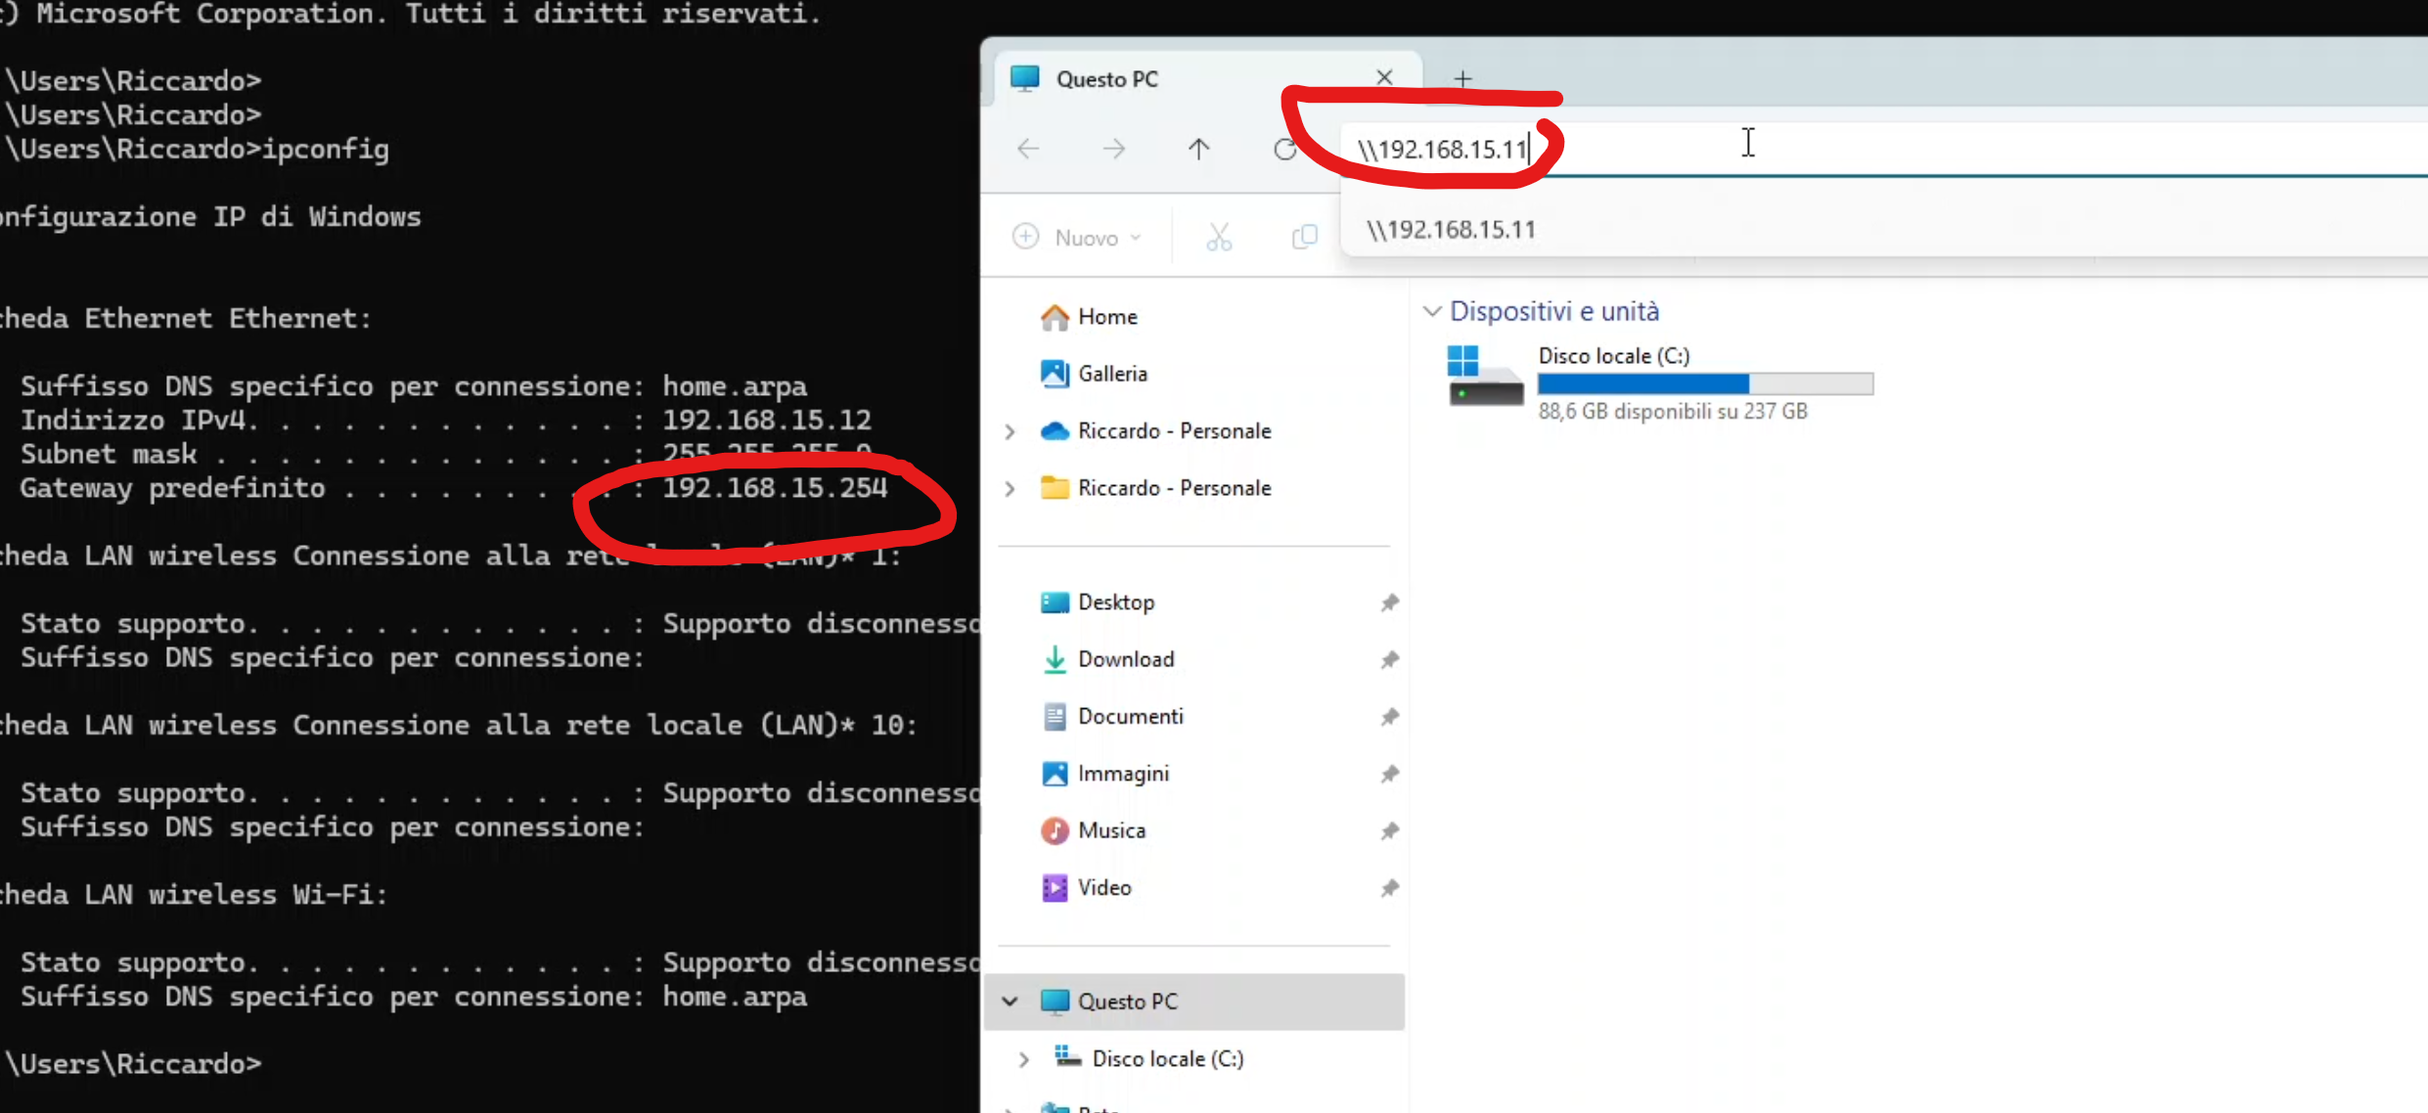The height and width of the screenshot is (1113, 2428).
Task: Go back using the back arrow
Action: click(x=1028, y=149)
